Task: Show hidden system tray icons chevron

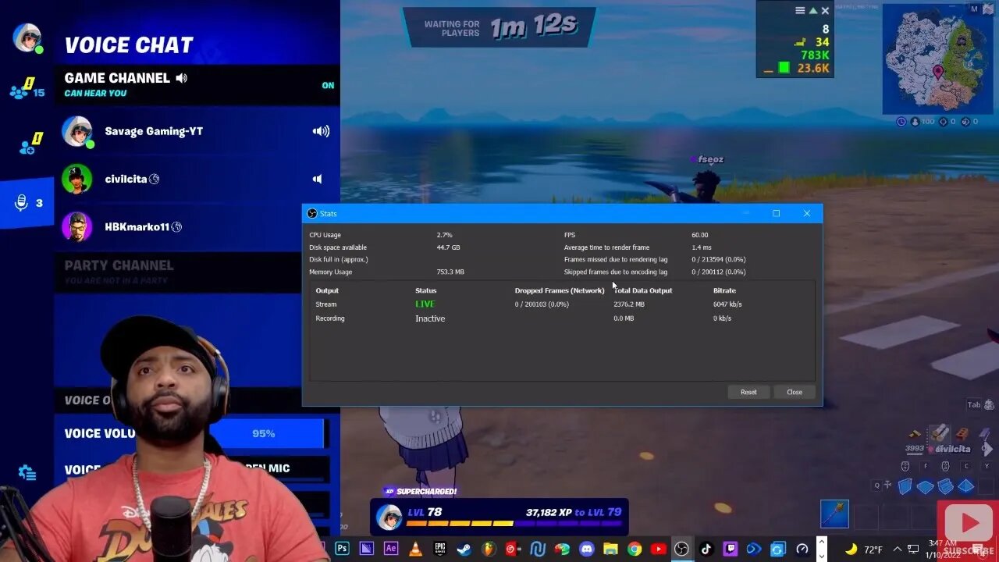Action: click(x=897, y=549)
